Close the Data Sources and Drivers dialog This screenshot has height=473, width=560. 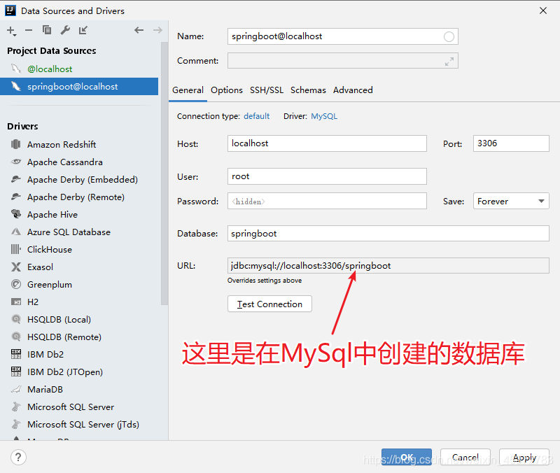click(543, 10)
